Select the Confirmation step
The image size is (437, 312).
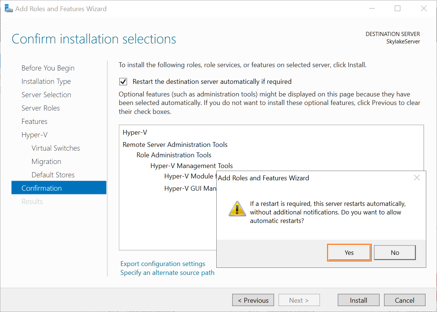click(x=59, y=188)
